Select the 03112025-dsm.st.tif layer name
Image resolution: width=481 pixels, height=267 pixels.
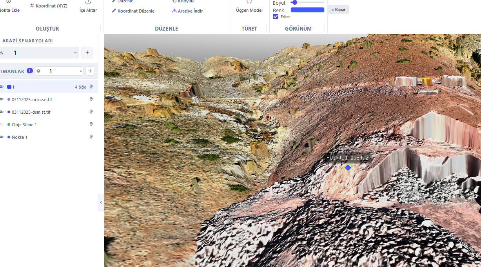click(31, 112)
